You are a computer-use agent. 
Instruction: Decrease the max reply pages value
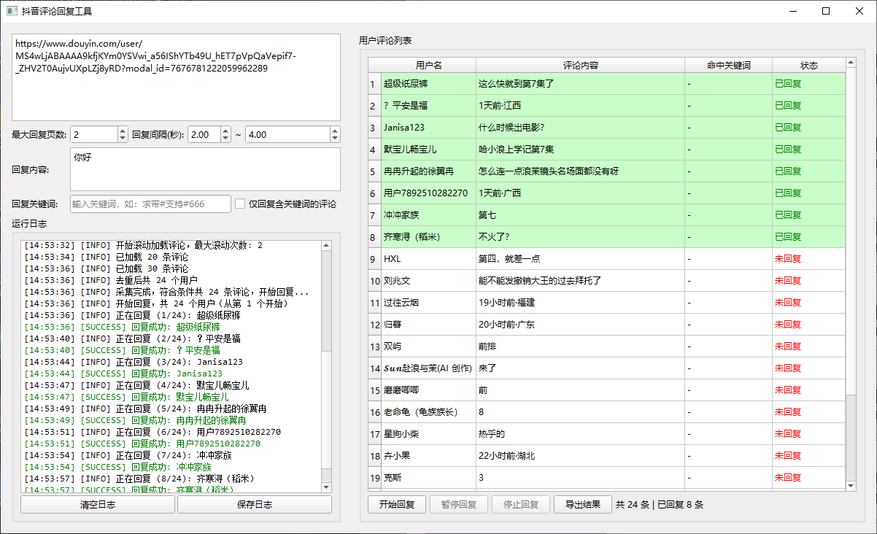pyautogui.click(x=123, y=139)
